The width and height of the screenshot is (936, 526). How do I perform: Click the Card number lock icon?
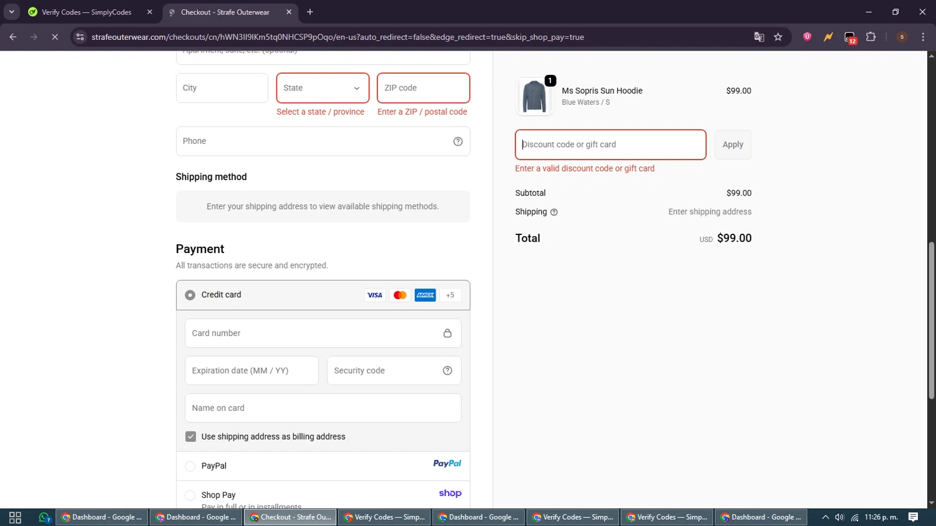(x=447, y=333)
